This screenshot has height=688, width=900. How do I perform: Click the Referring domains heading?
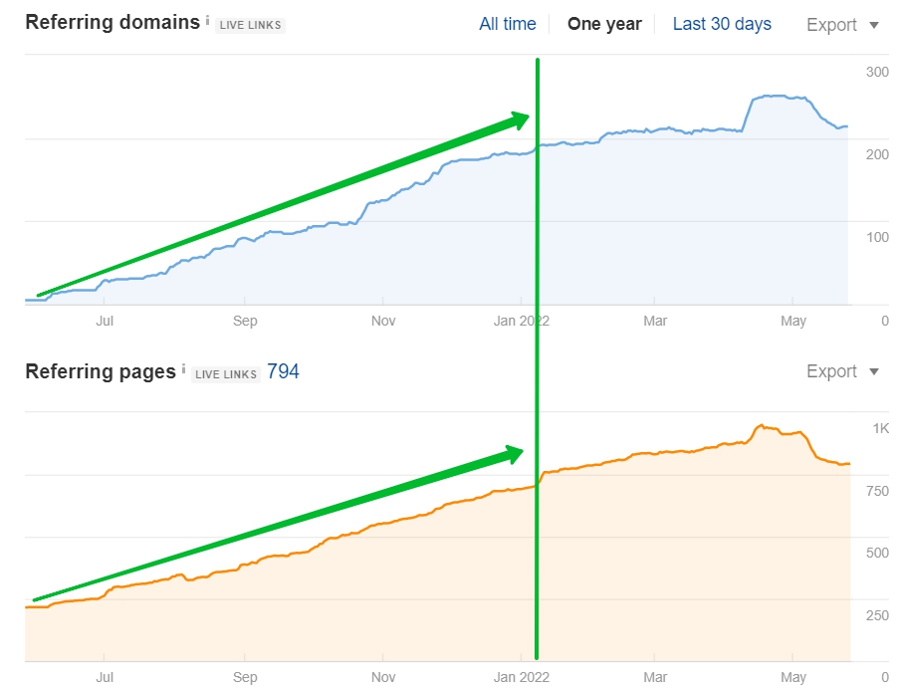point(112,22)
